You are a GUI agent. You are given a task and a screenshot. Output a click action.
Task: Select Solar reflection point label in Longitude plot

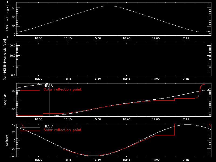(62, 89)
